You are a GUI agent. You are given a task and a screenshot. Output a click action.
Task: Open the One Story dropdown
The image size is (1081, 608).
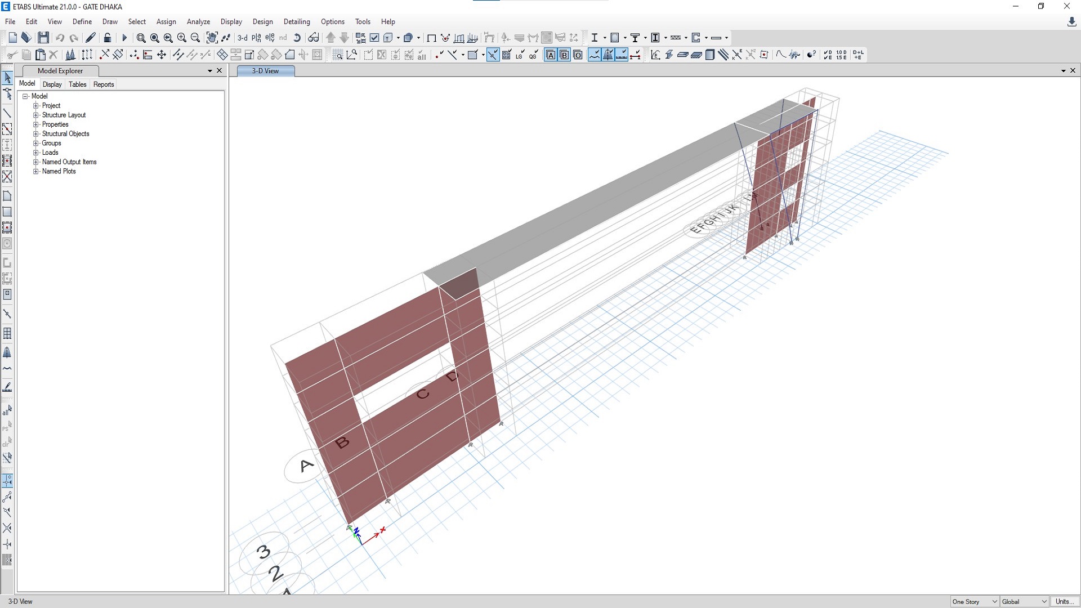975,602
